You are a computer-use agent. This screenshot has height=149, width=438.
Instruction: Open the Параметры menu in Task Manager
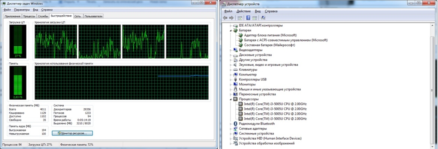22,10
